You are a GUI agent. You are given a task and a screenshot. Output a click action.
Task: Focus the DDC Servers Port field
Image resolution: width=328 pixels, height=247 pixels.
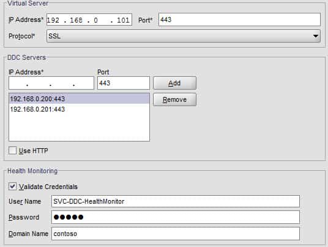tap(124, 83)
